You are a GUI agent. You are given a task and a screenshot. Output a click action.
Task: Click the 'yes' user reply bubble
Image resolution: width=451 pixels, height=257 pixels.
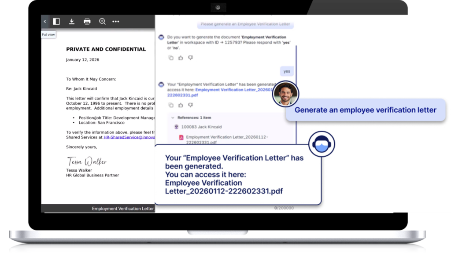click(x=287, y=71)
